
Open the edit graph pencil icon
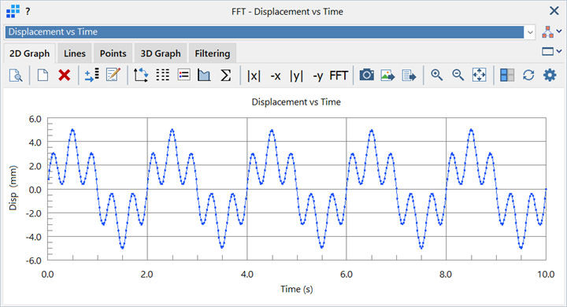pos(113,76)
